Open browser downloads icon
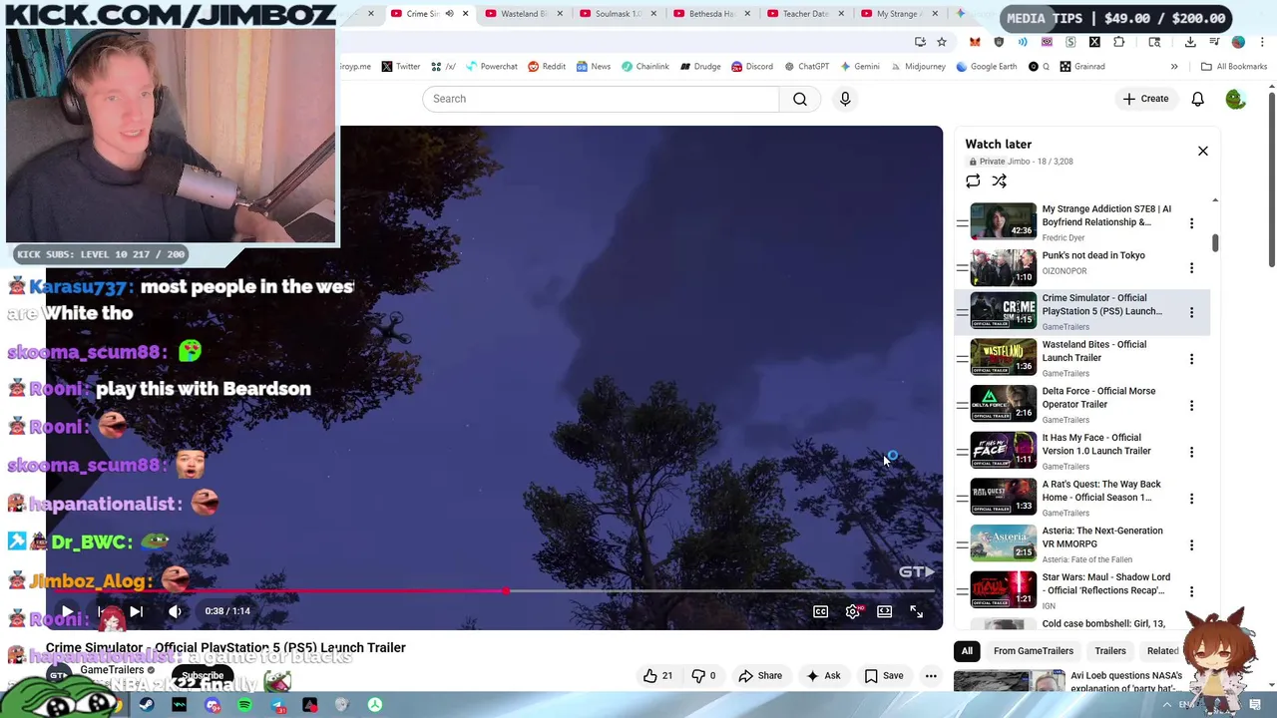Screen dimensions: 1277x718 (1190, 42)
